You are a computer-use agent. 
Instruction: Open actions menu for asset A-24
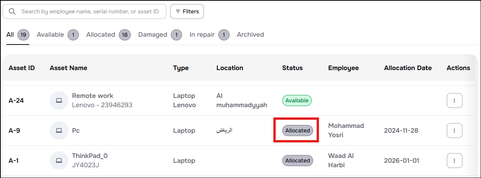[x=454, y=100]
